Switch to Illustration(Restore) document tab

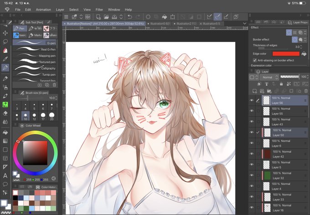(103, 24)
